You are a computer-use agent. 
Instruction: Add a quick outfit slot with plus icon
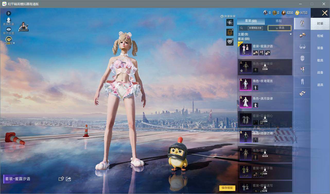(230, 22)
